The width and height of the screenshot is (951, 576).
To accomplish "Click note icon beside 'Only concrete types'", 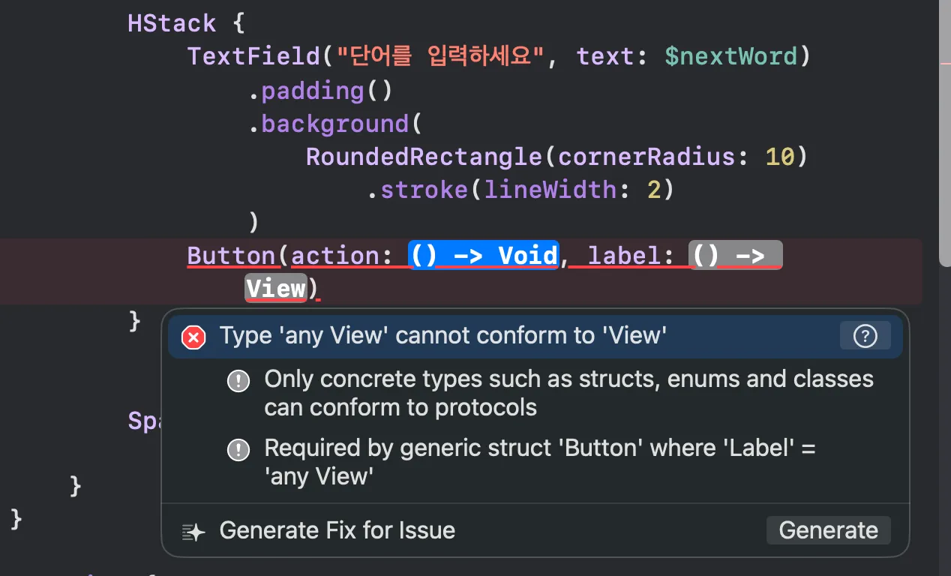I will (x=238, y=381).
